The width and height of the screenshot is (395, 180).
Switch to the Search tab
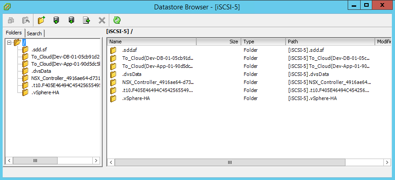34,33
